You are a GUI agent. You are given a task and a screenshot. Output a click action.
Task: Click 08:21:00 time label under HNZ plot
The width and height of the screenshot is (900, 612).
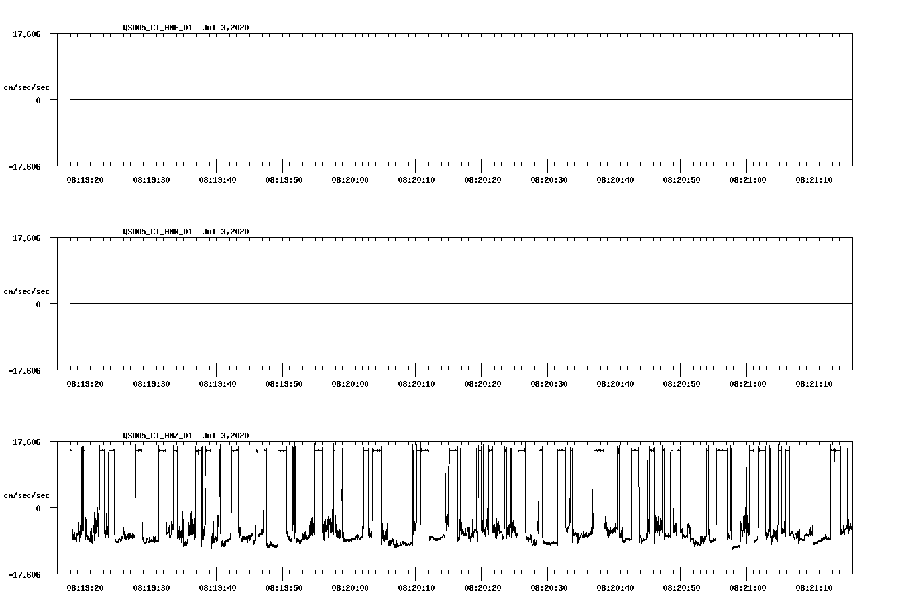(748, 587)
